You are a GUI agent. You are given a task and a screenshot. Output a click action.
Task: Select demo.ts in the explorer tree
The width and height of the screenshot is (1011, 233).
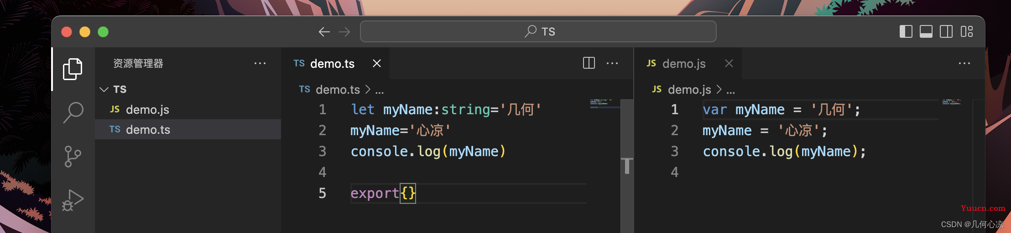(188, 130)
